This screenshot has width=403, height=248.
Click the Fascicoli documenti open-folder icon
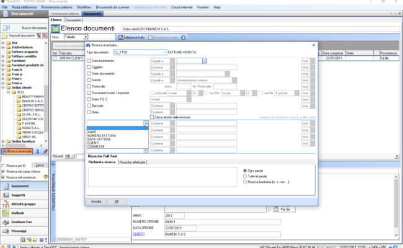click(4, 36)
